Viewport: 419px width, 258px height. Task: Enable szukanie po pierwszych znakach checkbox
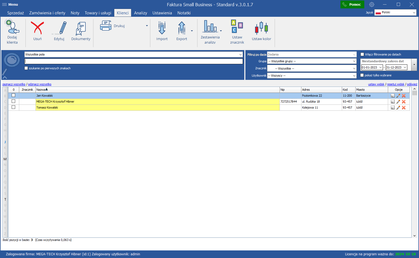click(x=26, y=68)
